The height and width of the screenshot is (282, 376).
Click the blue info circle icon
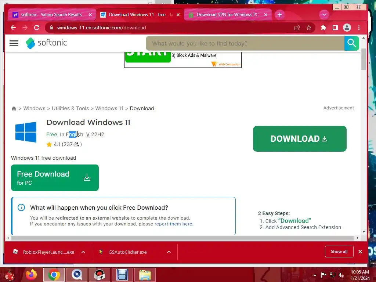(21, 207)
